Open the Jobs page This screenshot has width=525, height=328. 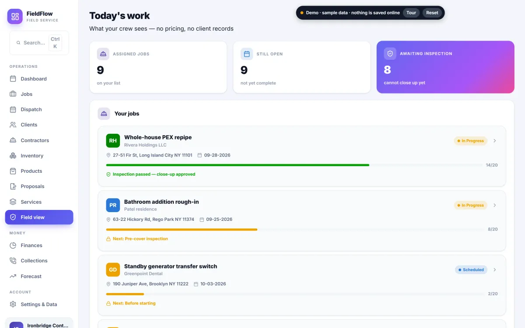click(39, 94)
